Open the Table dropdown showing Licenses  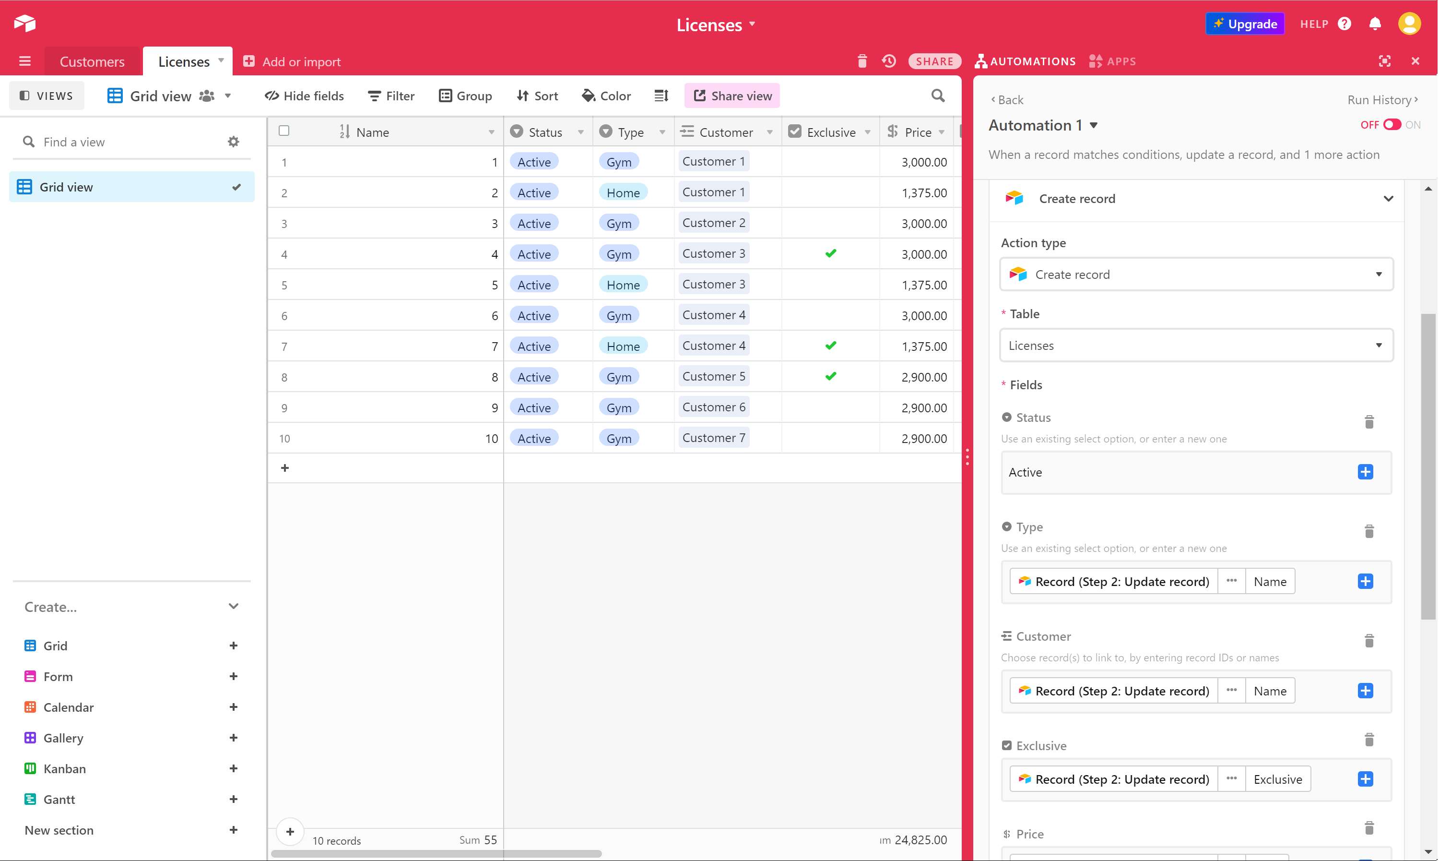(1197, 345)
